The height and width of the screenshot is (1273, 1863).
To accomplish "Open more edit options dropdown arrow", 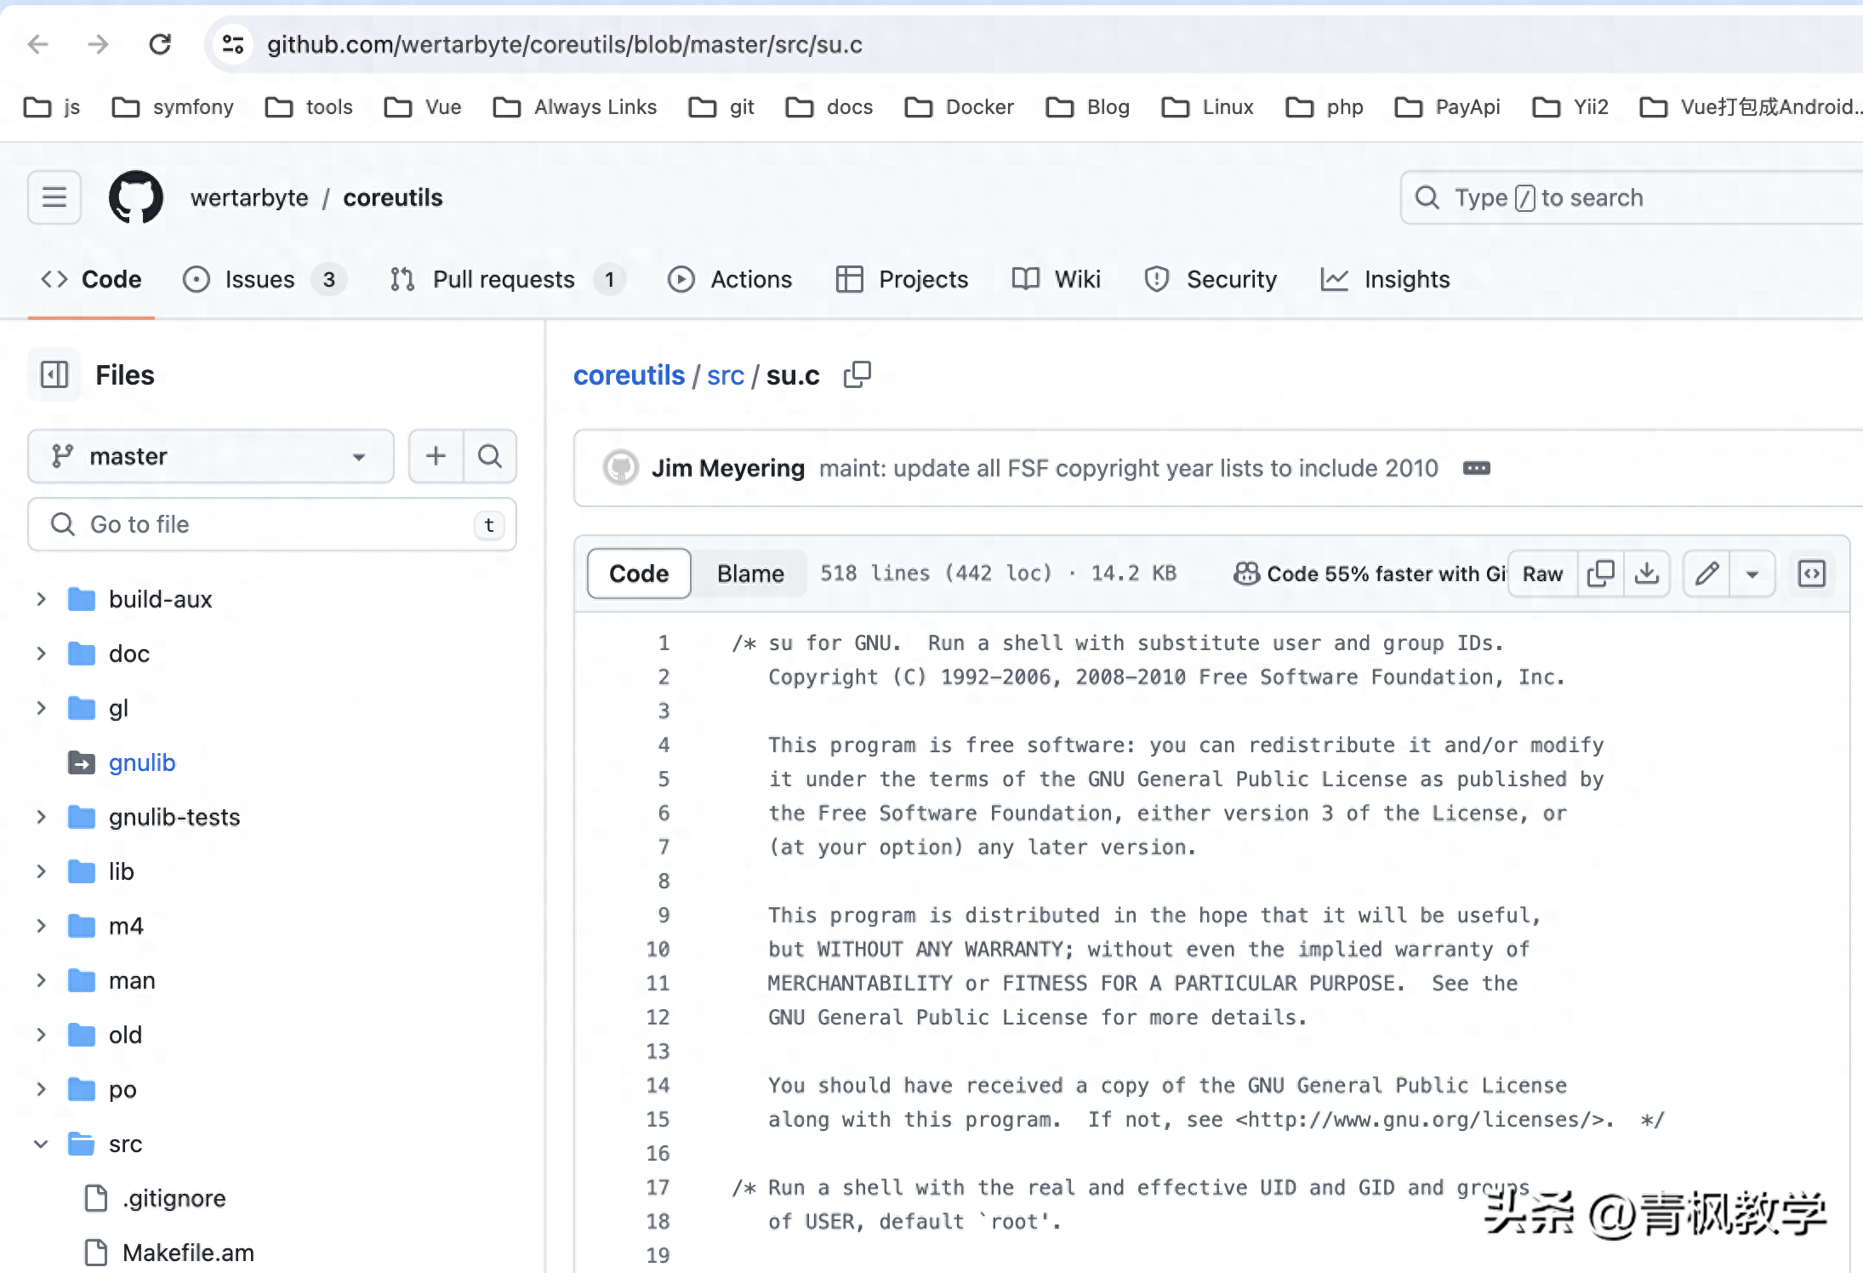I will point(1752,574).
